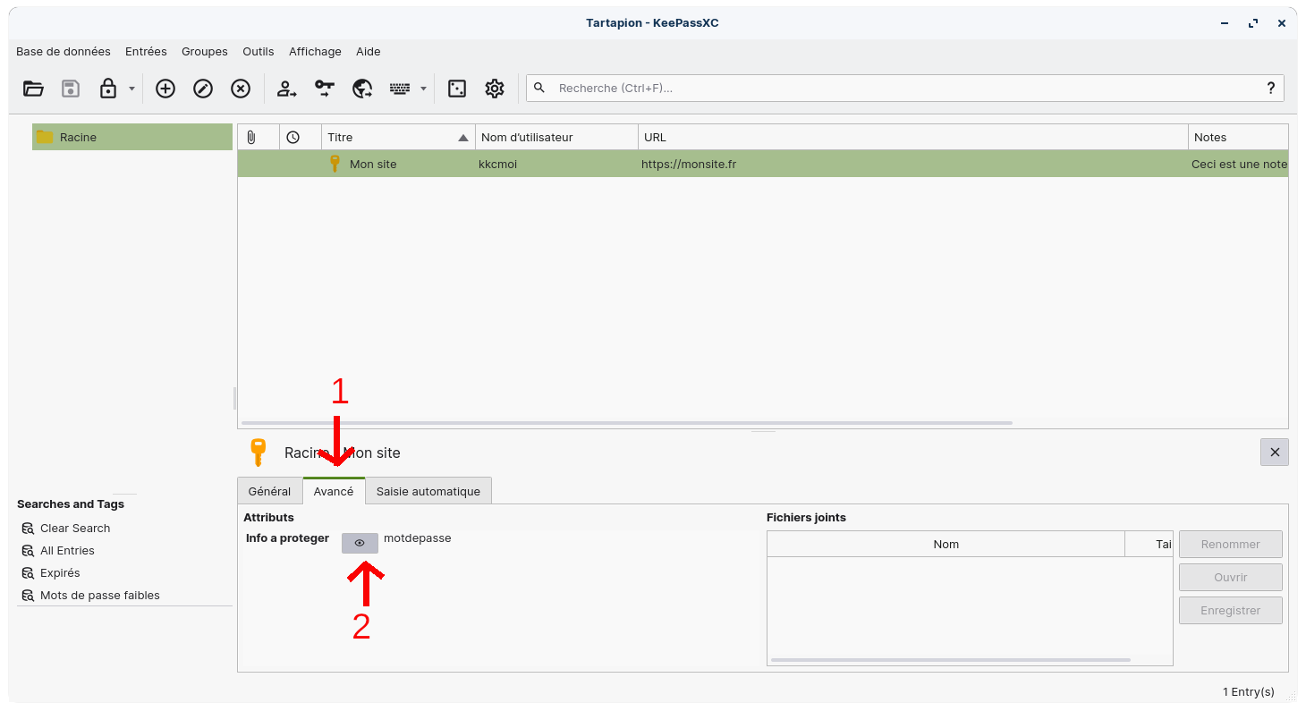Expand the auto-type keyboard dropdown arrow
This screenshot has height=711, width=1306.
(423, 89)
